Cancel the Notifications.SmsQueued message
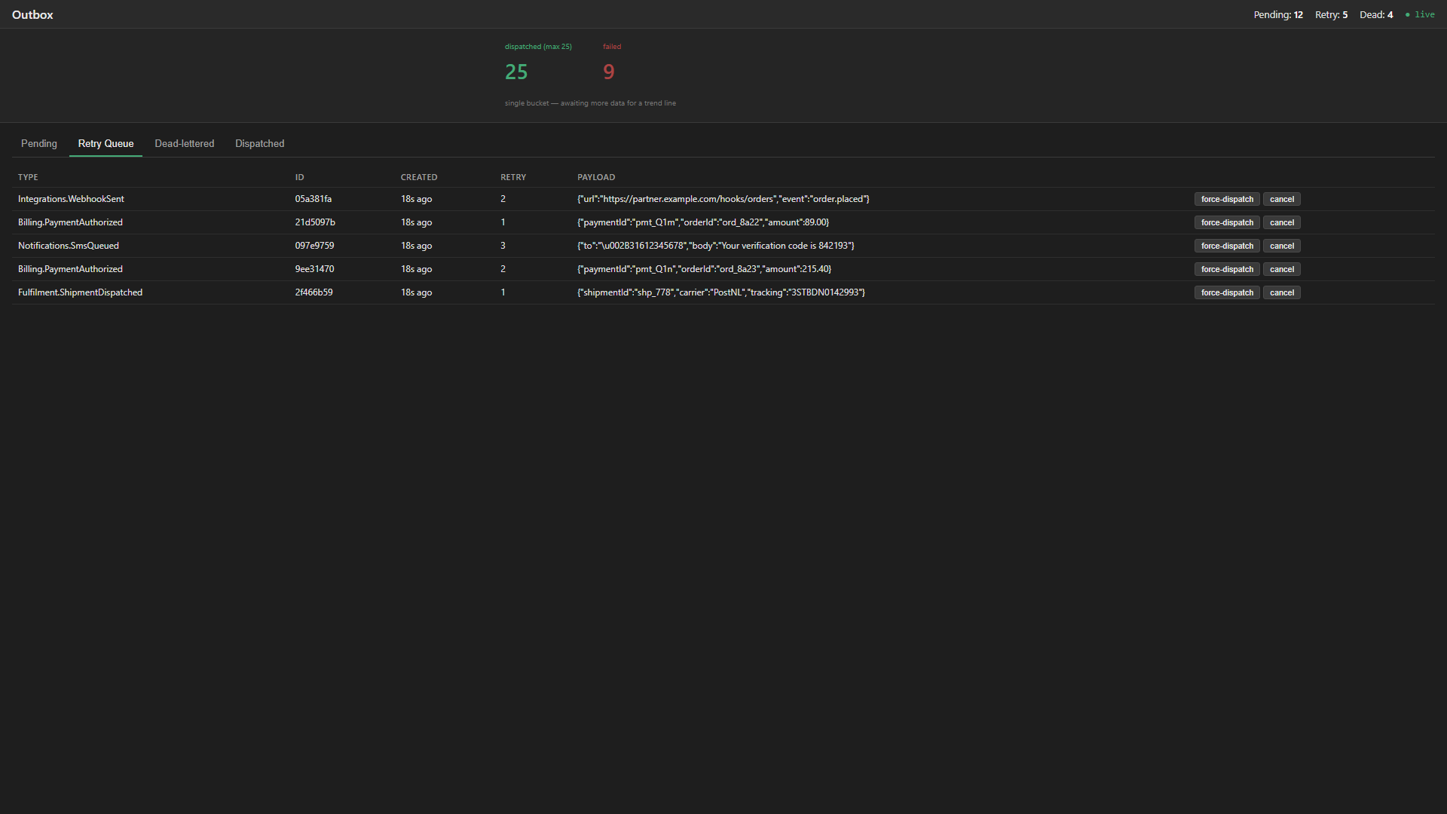This screenshot has width=1447, height=814. pos(1281,246)
